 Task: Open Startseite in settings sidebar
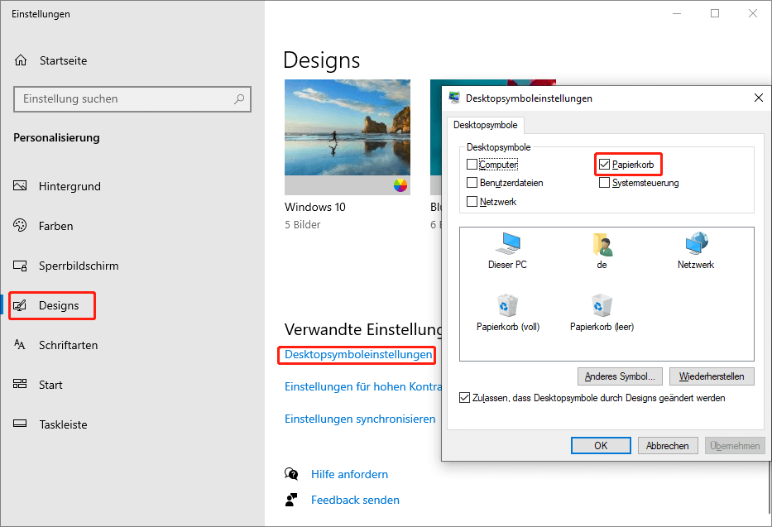[x=63, y=60]
